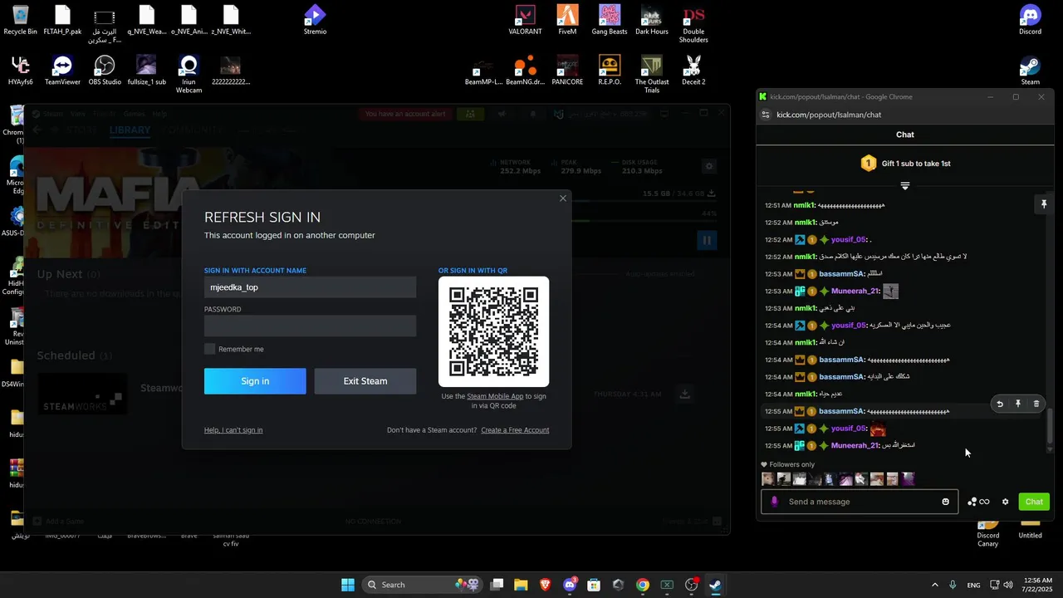Viewport: 1063px width, 598px height.
Task: Click the microphone icon in system tray
Action: 953,585
